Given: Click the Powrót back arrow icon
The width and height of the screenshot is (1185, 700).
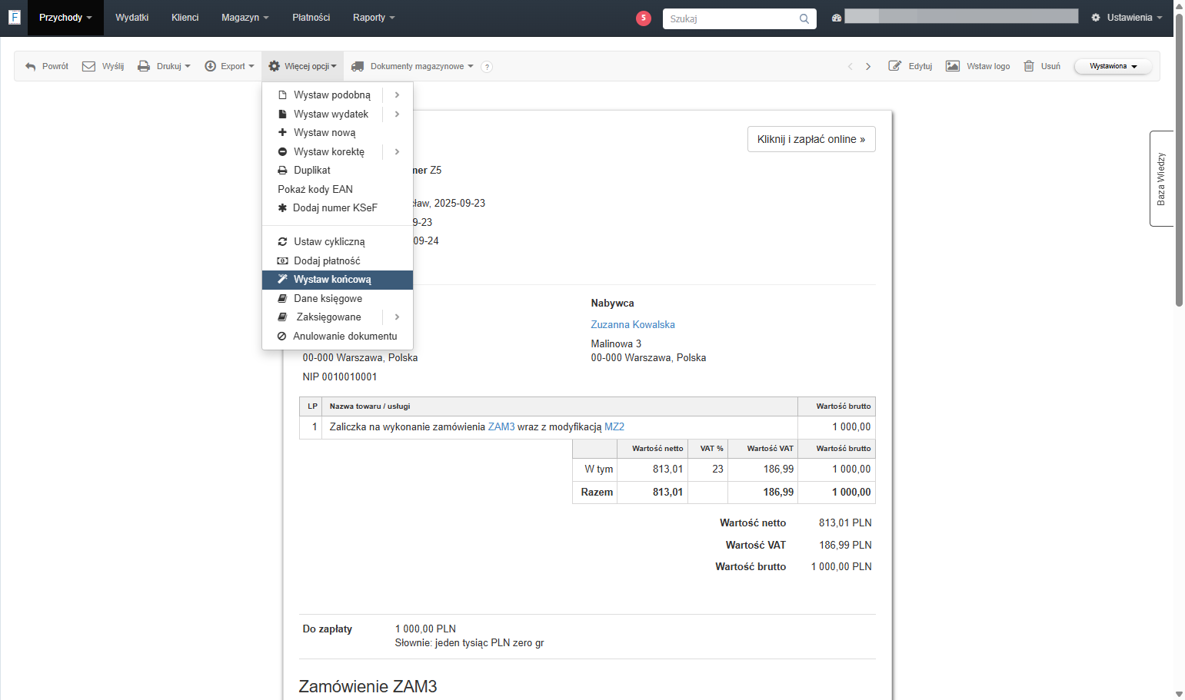Looking at the screenshot, I should click(x=31, y=67).
